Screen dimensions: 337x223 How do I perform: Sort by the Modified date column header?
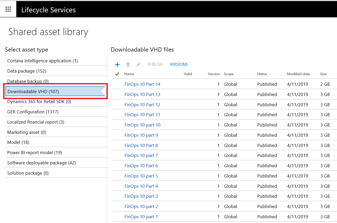point(298,74)
